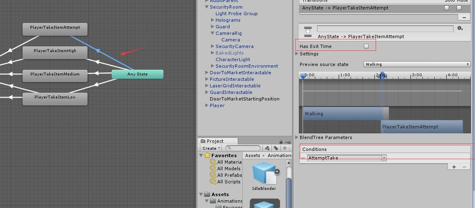The image size is (475, 208).
Task: Click the Save Search star icon
Action: (285, 148)
